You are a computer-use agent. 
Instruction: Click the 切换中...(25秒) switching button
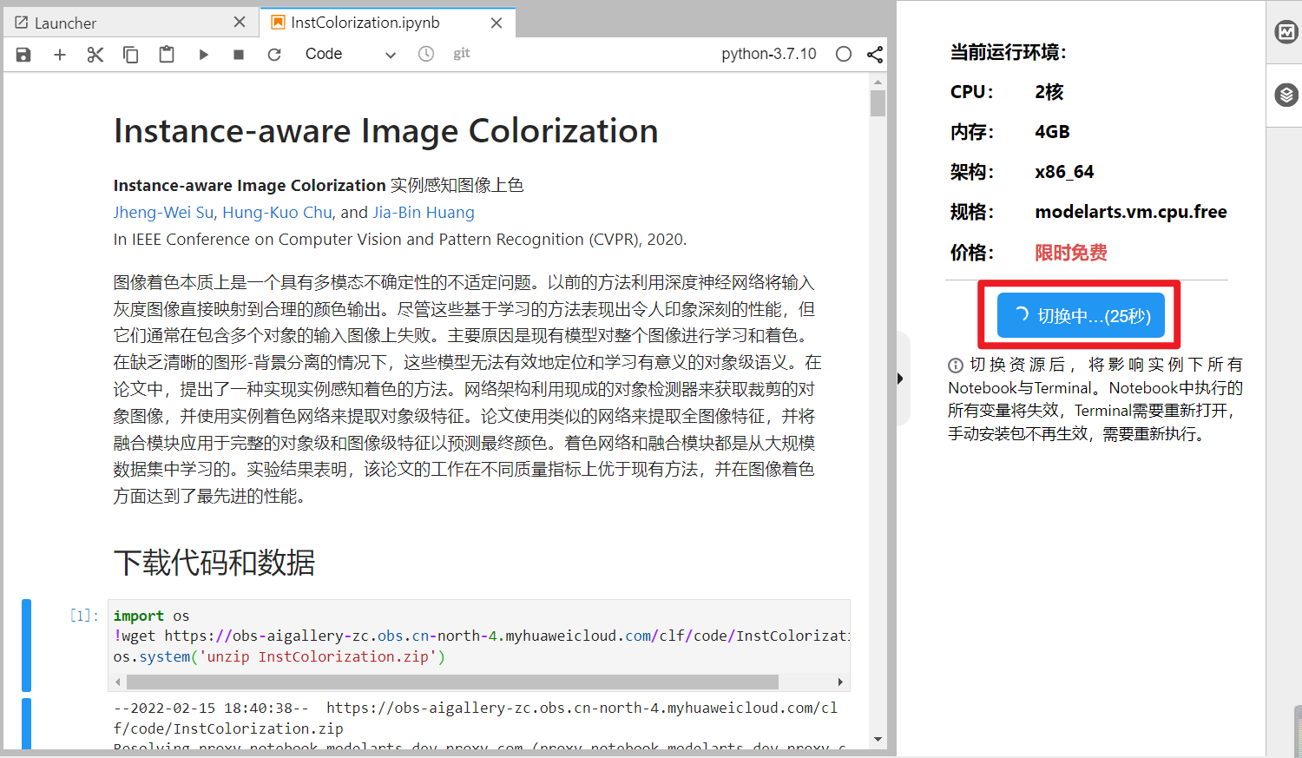coord(1081,315)
